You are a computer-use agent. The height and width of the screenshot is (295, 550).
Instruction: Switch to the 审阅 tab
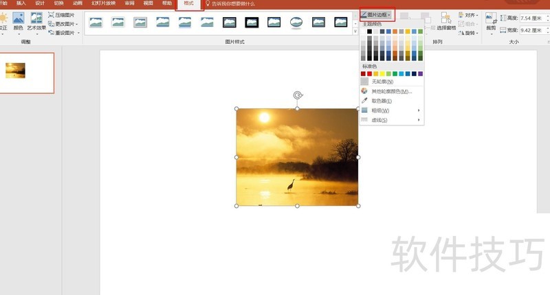pos(129,3)
